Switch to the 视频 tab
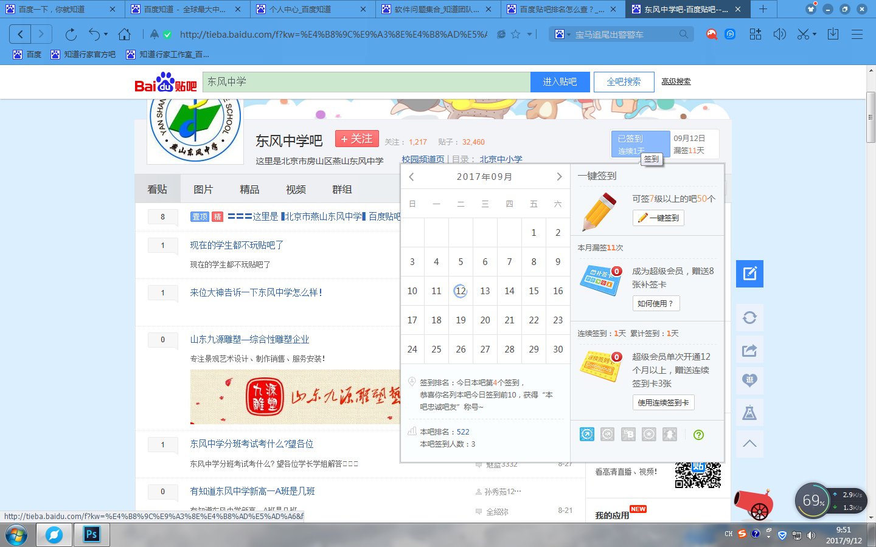876x547 pixels. coord(296,189)
